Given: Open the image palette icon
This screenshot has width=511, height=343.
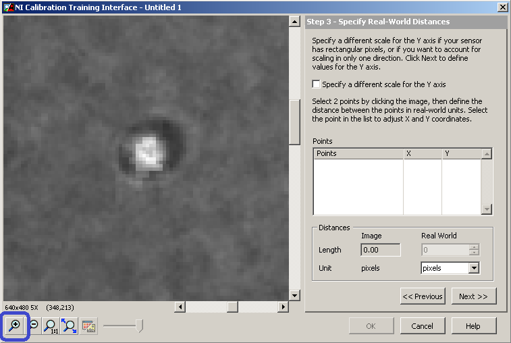Looking at the screenshot, I should (88, 325).
